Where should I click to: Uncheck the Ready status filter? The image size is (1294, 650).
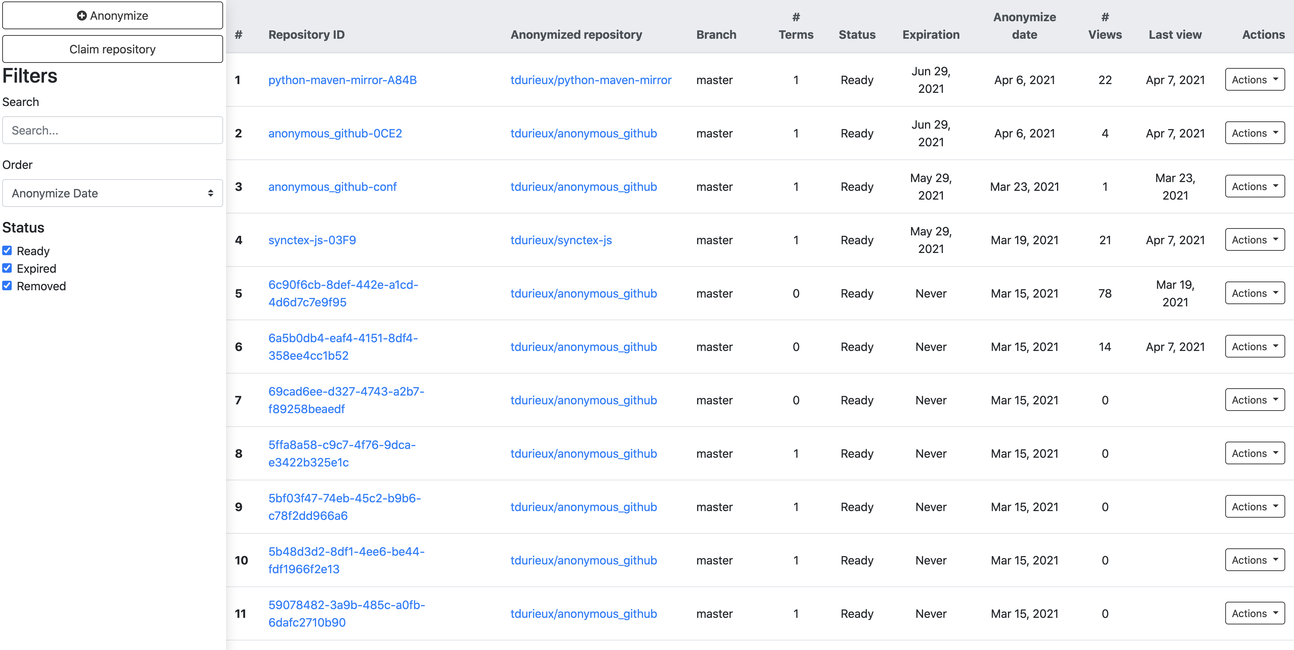pos(7,250)
